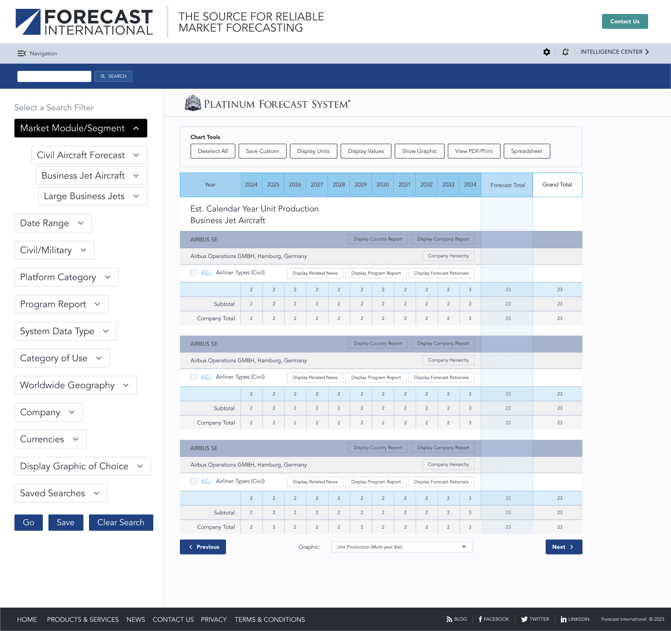Open the Platform Category dropdown
Screen dimensions: 671x631
pos(67,277)
